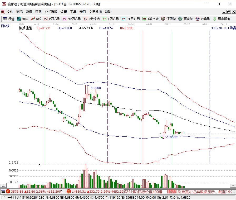The width and height of the screenshot is (236, 200).
Task: Open the 窗口 menu
Action: click(83, 12)
